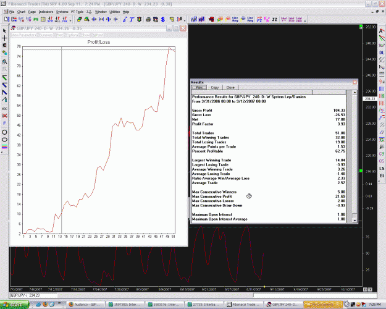The width and height of the screenshot is (386, 309).
Task: Click the red X delete tool in left toolbar
Action: tap(4, 116)
